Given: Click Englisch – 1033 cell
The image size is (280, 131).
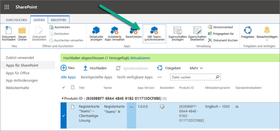Looking at the screenshot, I should click(218, 107).
